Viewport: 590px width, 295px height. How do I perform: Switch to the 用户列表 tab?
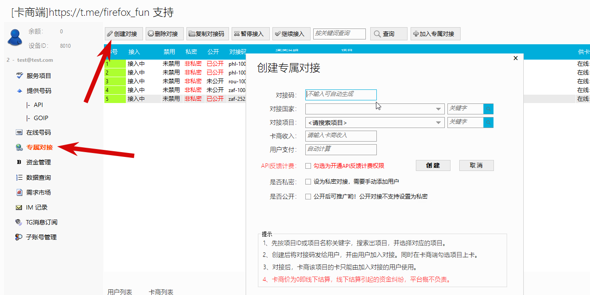(120, 291)
